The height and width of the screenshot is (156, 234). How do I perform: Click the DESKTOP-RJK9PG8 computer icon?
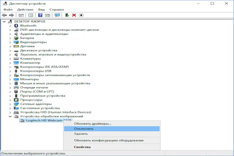click(x=10, y=22)
